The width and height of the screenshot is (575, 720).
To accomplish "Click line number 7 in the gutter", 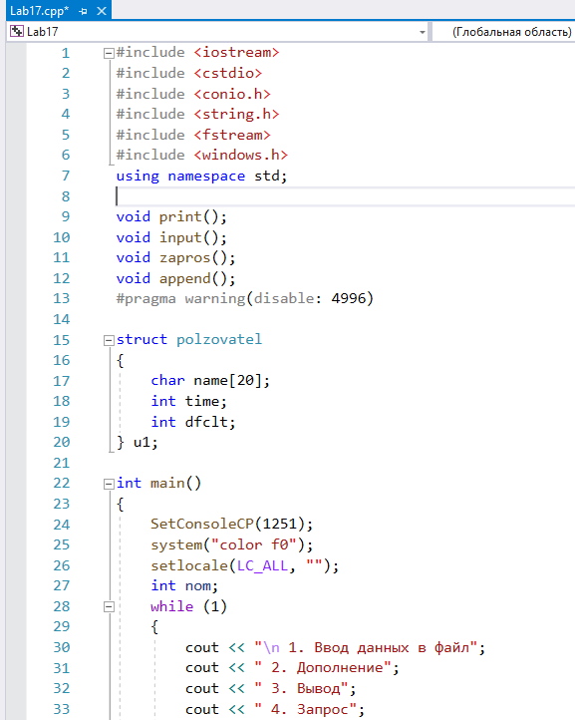I will click(66, 176).
